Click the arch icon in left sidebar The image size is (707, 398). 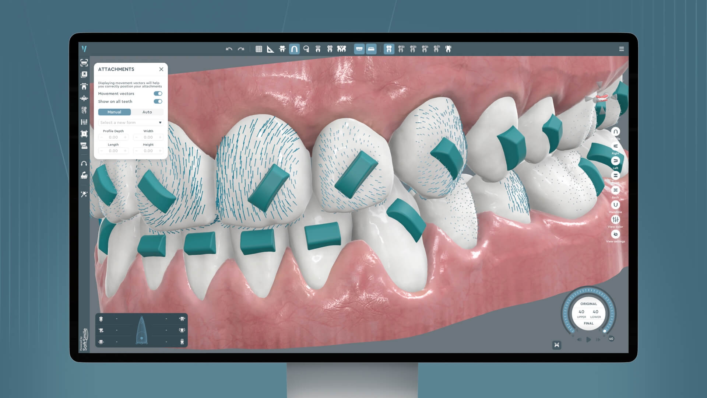(x=84, y=163)
